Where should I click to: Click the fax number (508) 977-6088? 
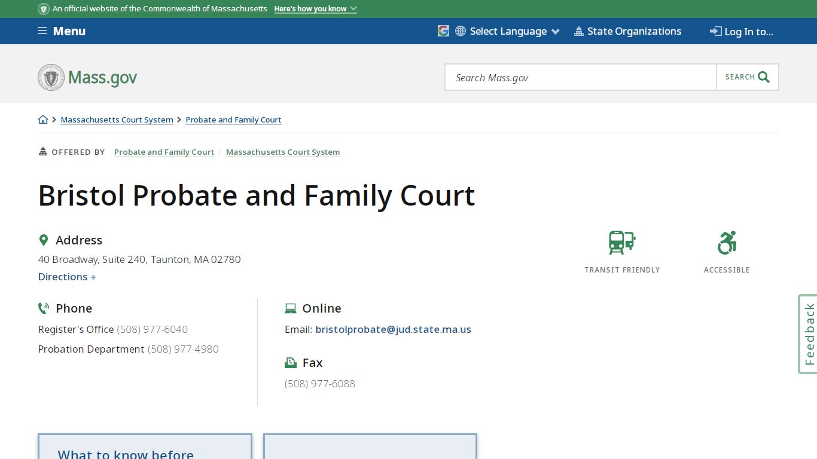coord(320,384)
